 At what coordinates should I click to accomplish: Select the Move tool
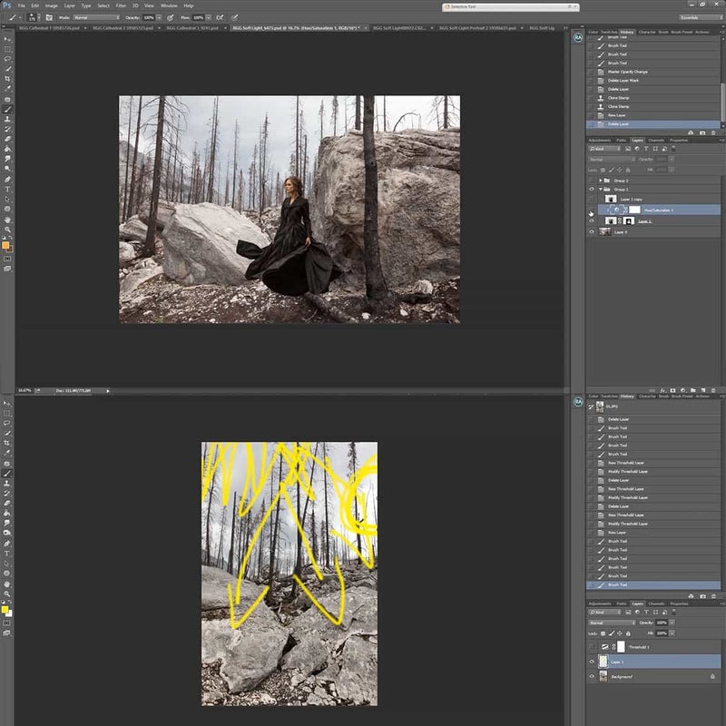pos(7,38)
